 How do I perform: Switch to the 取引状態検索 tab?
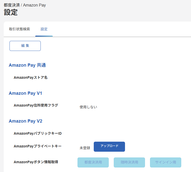click(x=19, y=29)
